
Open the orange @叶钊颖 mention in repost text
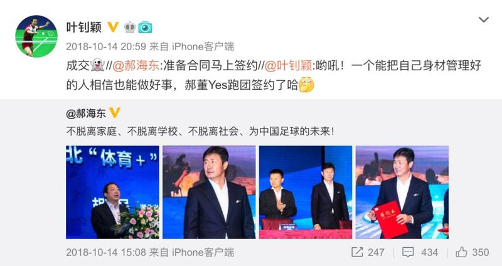coord(288,66)
